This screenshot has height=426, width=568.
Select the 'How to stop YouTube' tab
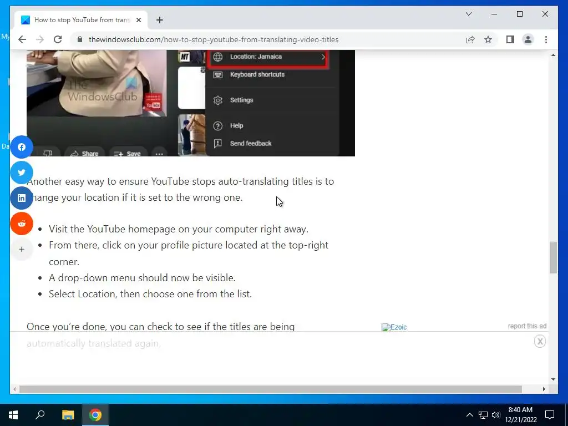click(81, 20)
